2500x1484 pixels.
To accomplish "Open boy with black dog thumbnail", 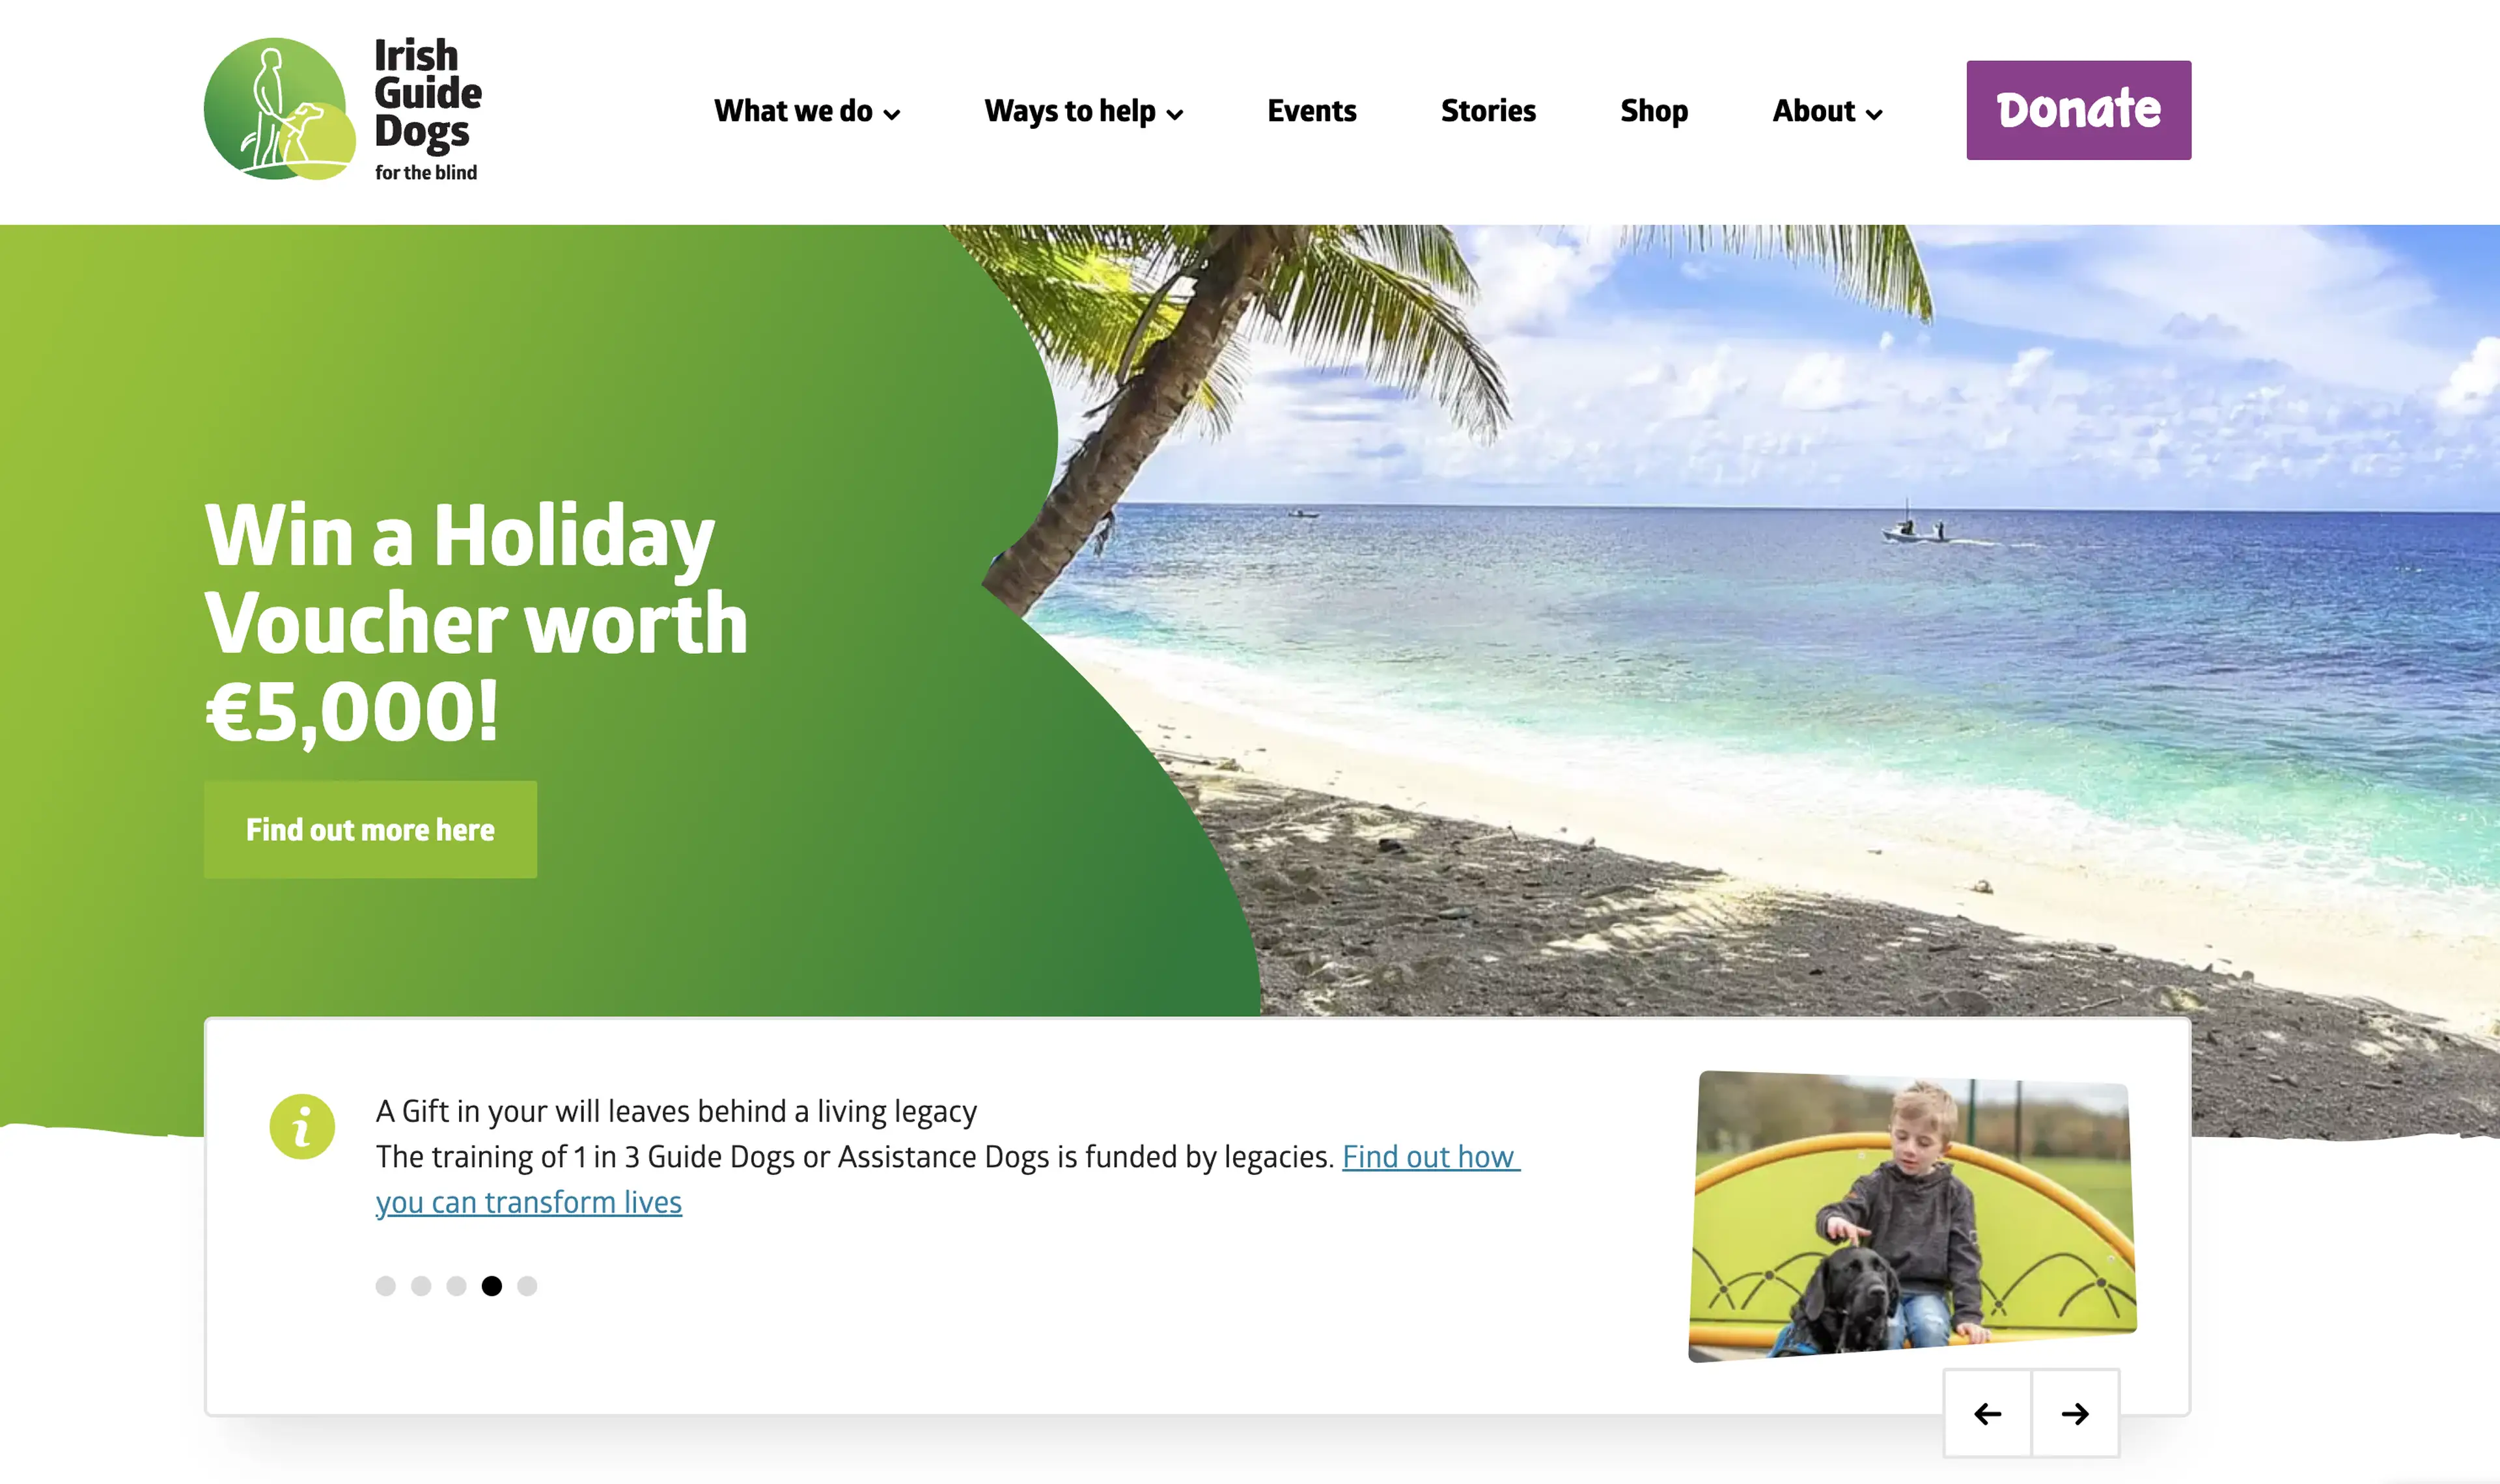I will [1912, 1216].
